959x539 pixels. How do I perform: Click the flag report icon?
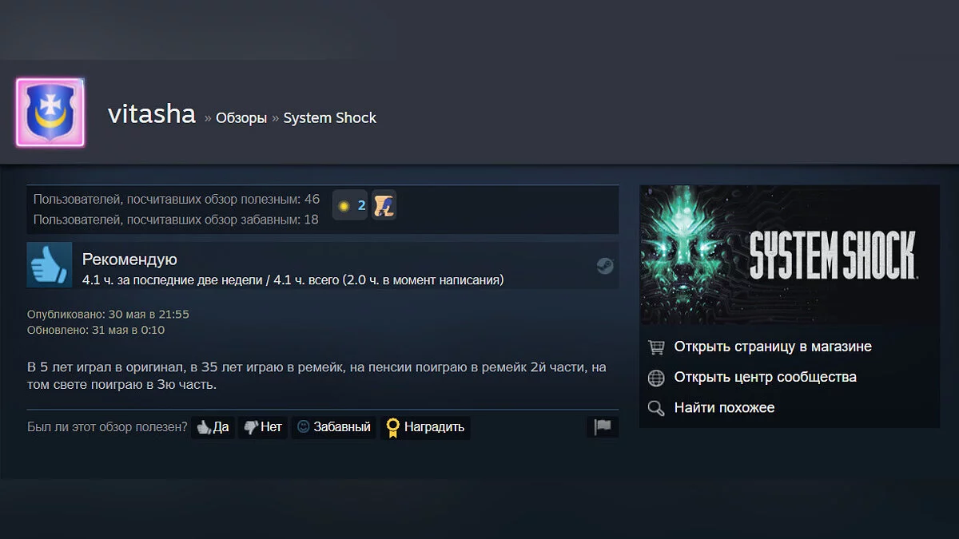(603, 427)
